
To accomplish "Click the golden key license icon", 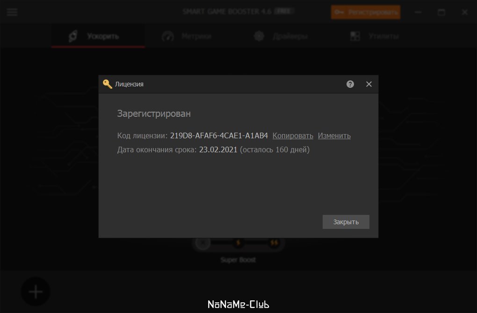I will [x=108, y=84].
